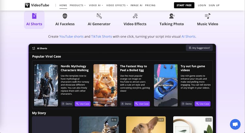
Task: Switch to the AI Generator tab label
Action: pos(99,24)
